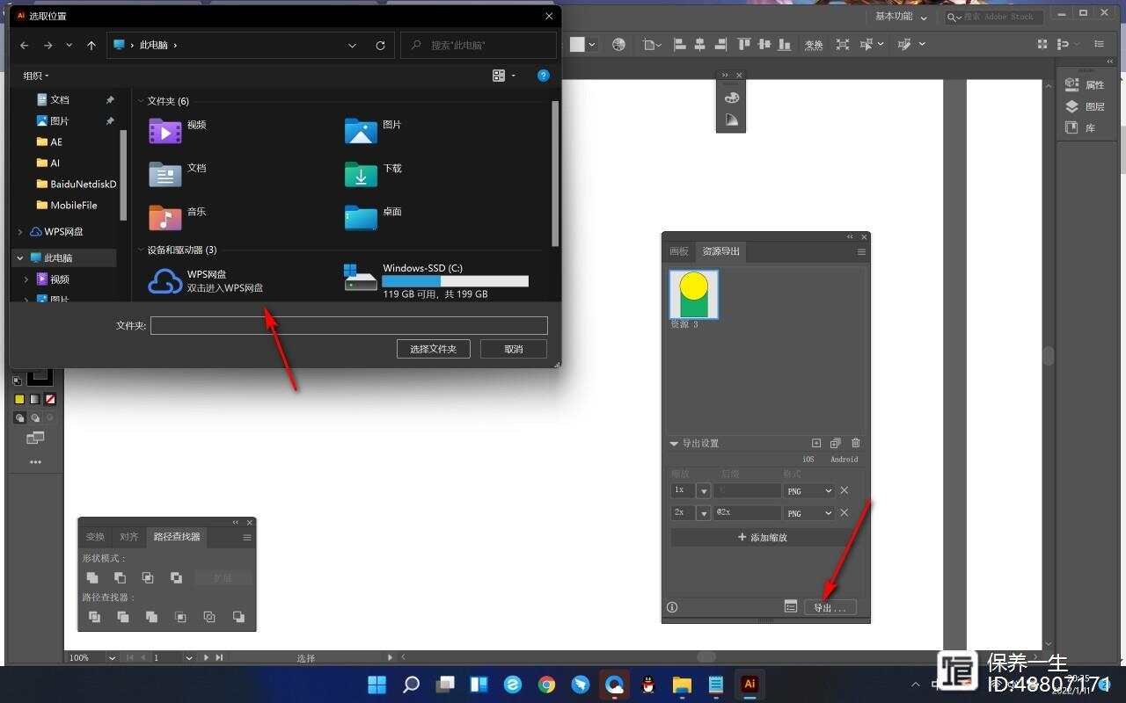
Task: Click Merge pathfinder icon
Action: pyautogui.click(x=151, y=617)
